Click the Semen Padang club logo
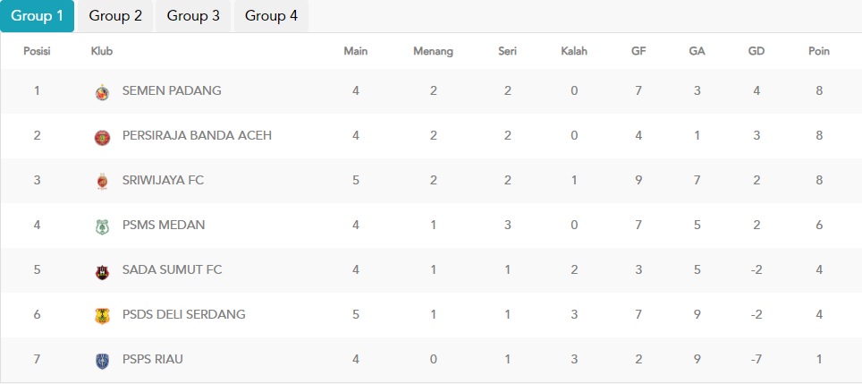This screenshot has width=862, height=384. 102,92
